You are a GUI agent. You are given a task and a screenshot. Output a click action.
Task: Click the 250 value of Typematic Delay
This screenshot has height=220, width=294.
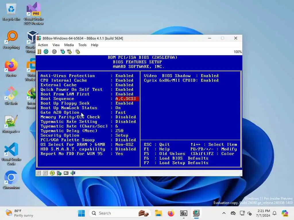119,131
